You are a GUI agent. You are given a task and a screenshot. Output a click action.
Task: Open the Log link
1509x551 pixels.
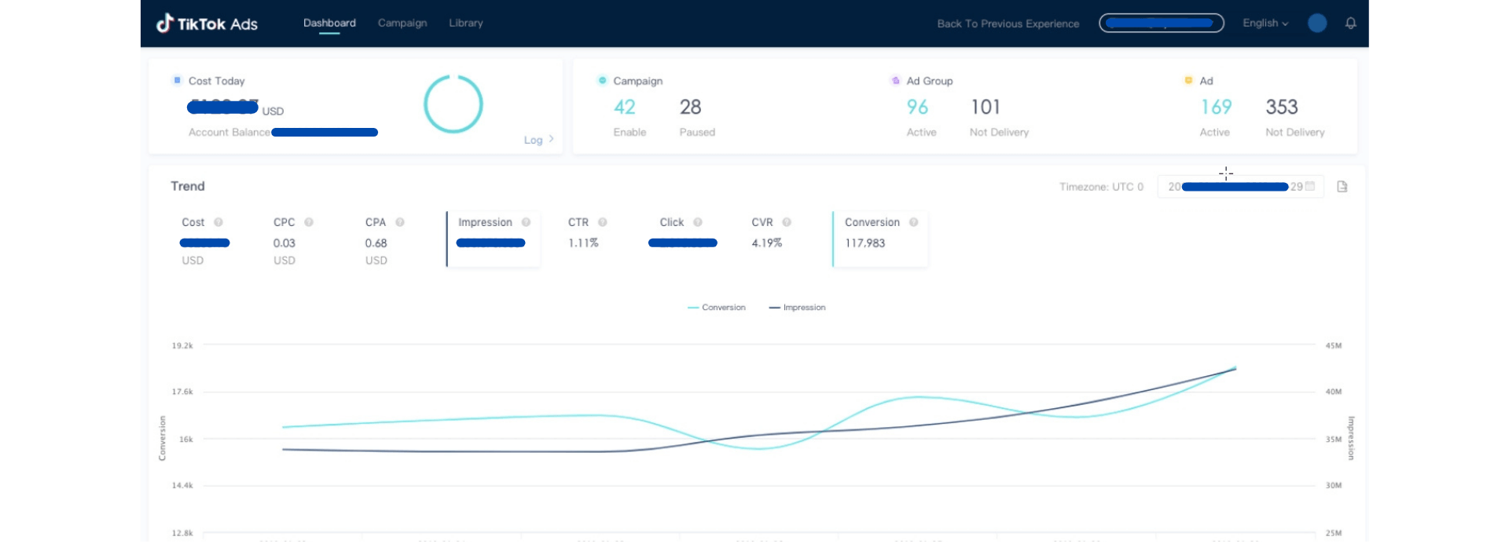point(538,140)
